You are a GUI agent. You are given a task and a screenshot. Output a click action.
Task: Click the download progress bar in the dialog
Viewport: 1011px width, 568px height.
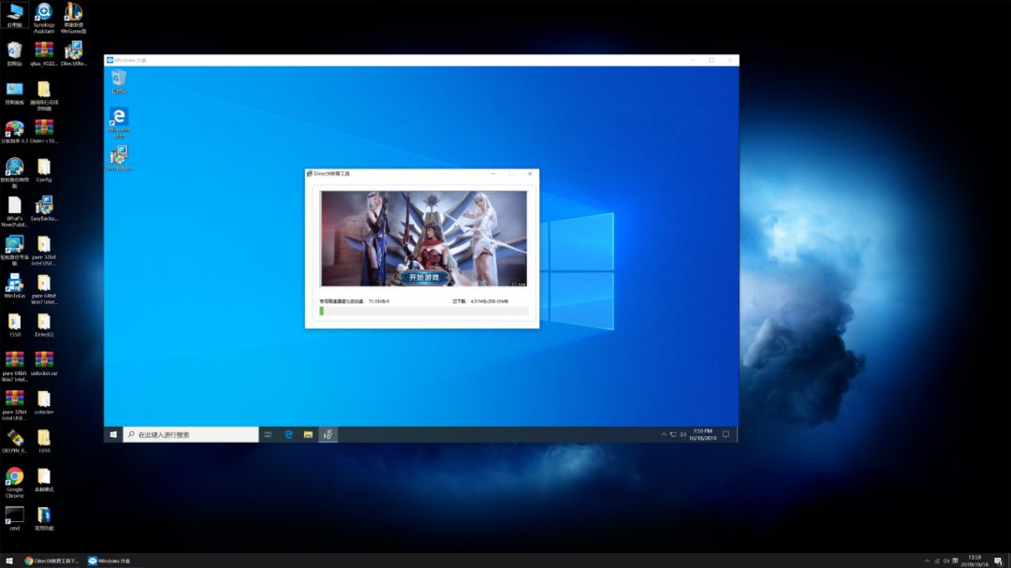pos(423,310)
